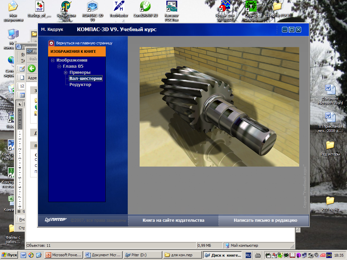Select Вал-шестерня in the tree
The image size is (347, 260).
(86, 79)
